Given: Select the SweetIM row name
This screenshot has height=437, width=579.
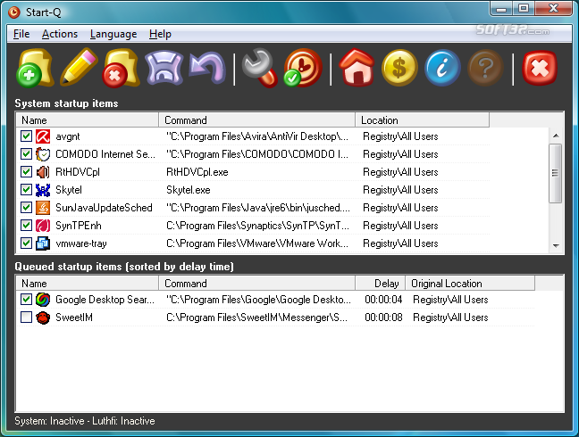Looking at the screenshot, I should click(x=74, y=317).
